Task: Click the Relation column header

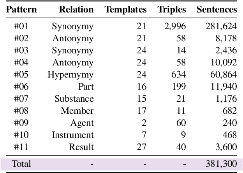Action: [76, 9]
